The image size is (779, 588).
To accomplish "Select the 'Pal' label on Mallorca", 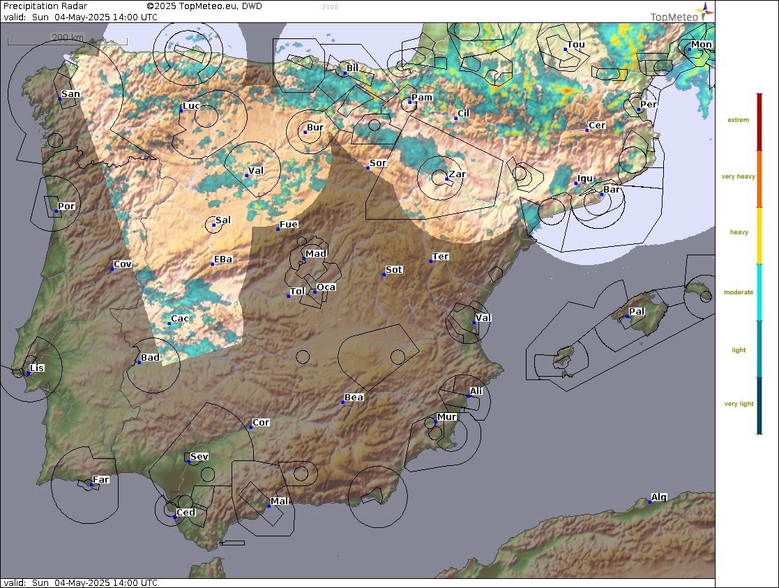I will click(x=637, y=312).
